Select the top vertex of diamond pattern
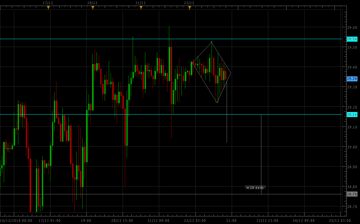 [212, 41]
